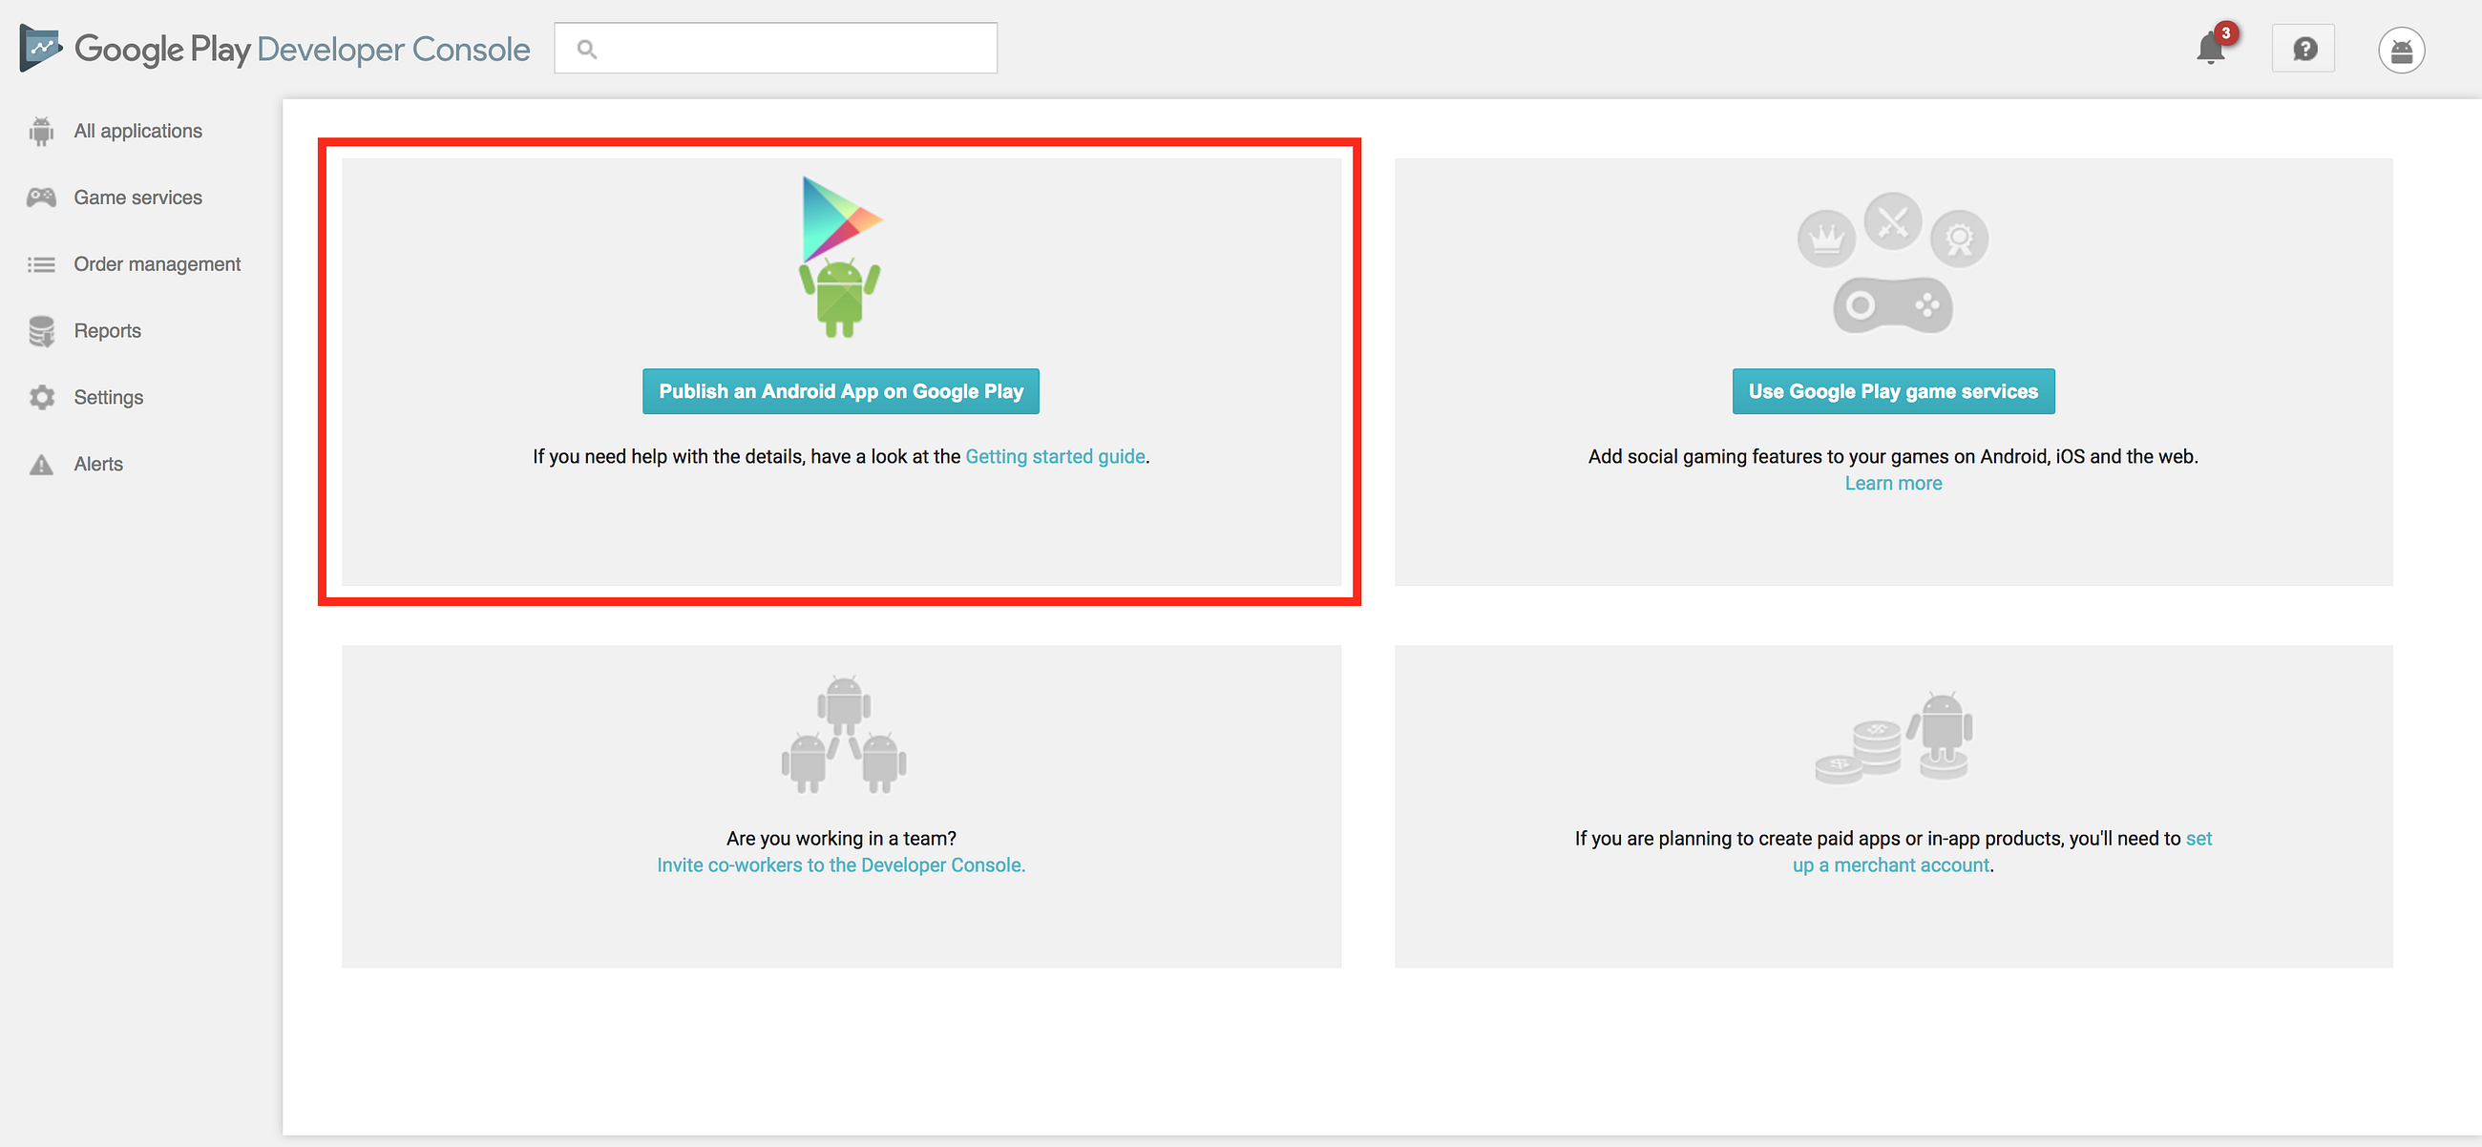Go to the Reports section
This screenshot has height=1147, width=2482.
tap(107, 330)
